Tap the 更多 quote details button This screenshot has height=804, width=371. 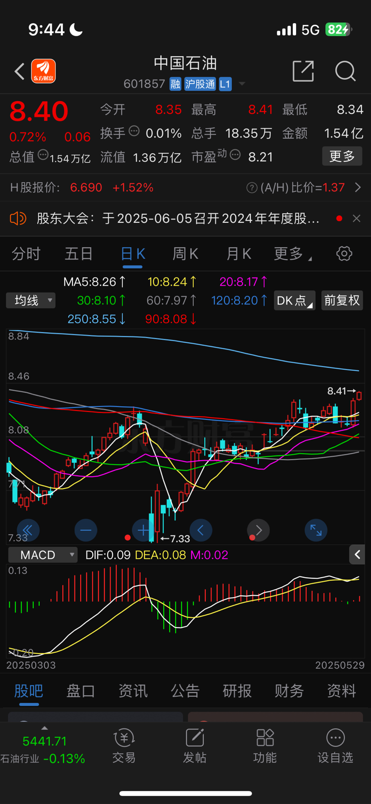click(x=342, y=156)
